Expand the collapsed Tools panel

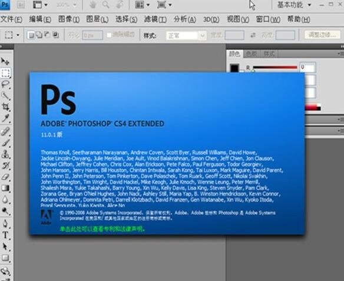tap(1, 47)
